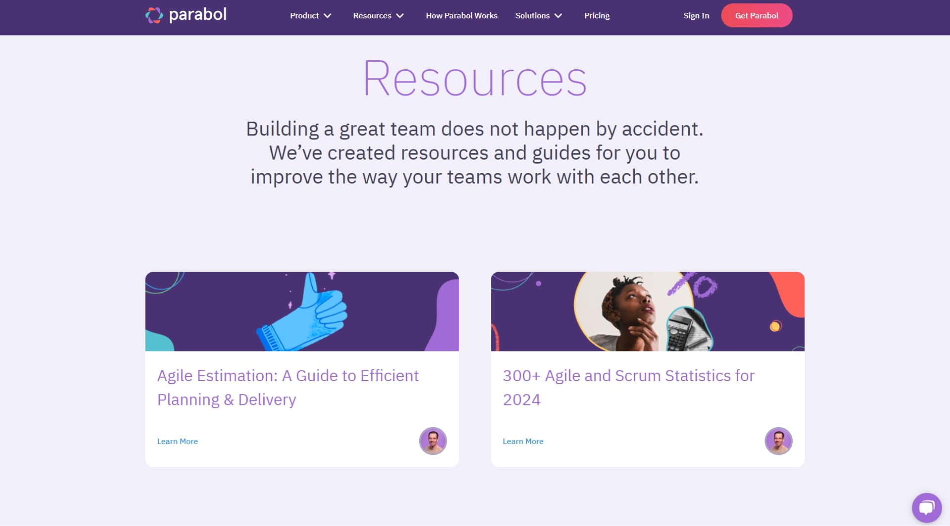Screen dimensions: 950x526
Task: Click the Get Parabol button
Action: [x=757, y=15]
